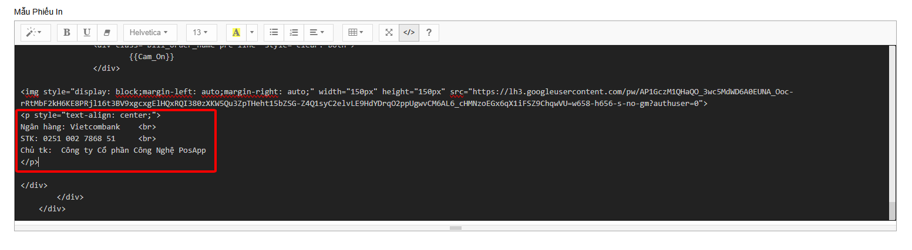Click the 'Ngân hàng: Vietcombank' code line
912x250 pixels.
[x=70, y=127]
